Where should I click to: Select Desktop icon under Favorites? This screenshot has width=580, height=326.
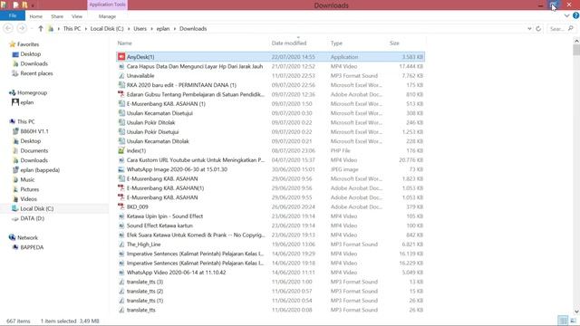click(x=15, y=54)
